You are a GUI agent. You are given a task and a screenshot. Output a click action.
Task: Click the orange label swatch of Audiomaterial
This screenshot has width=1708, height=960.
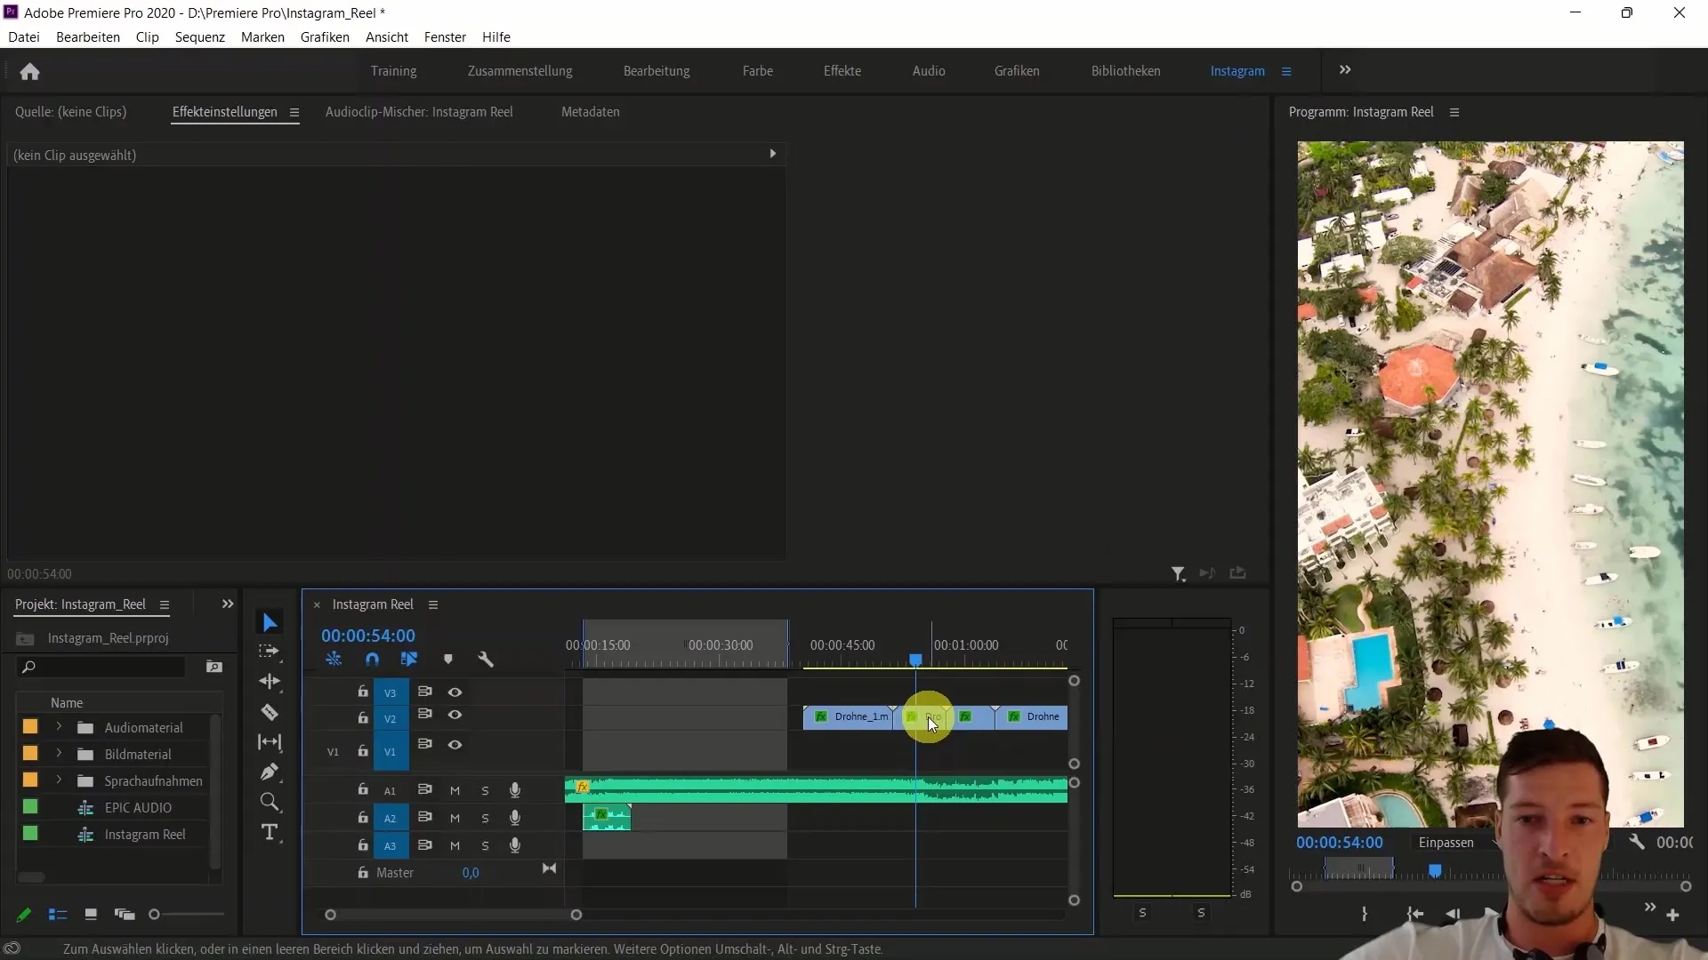click(x=30, y=727)
